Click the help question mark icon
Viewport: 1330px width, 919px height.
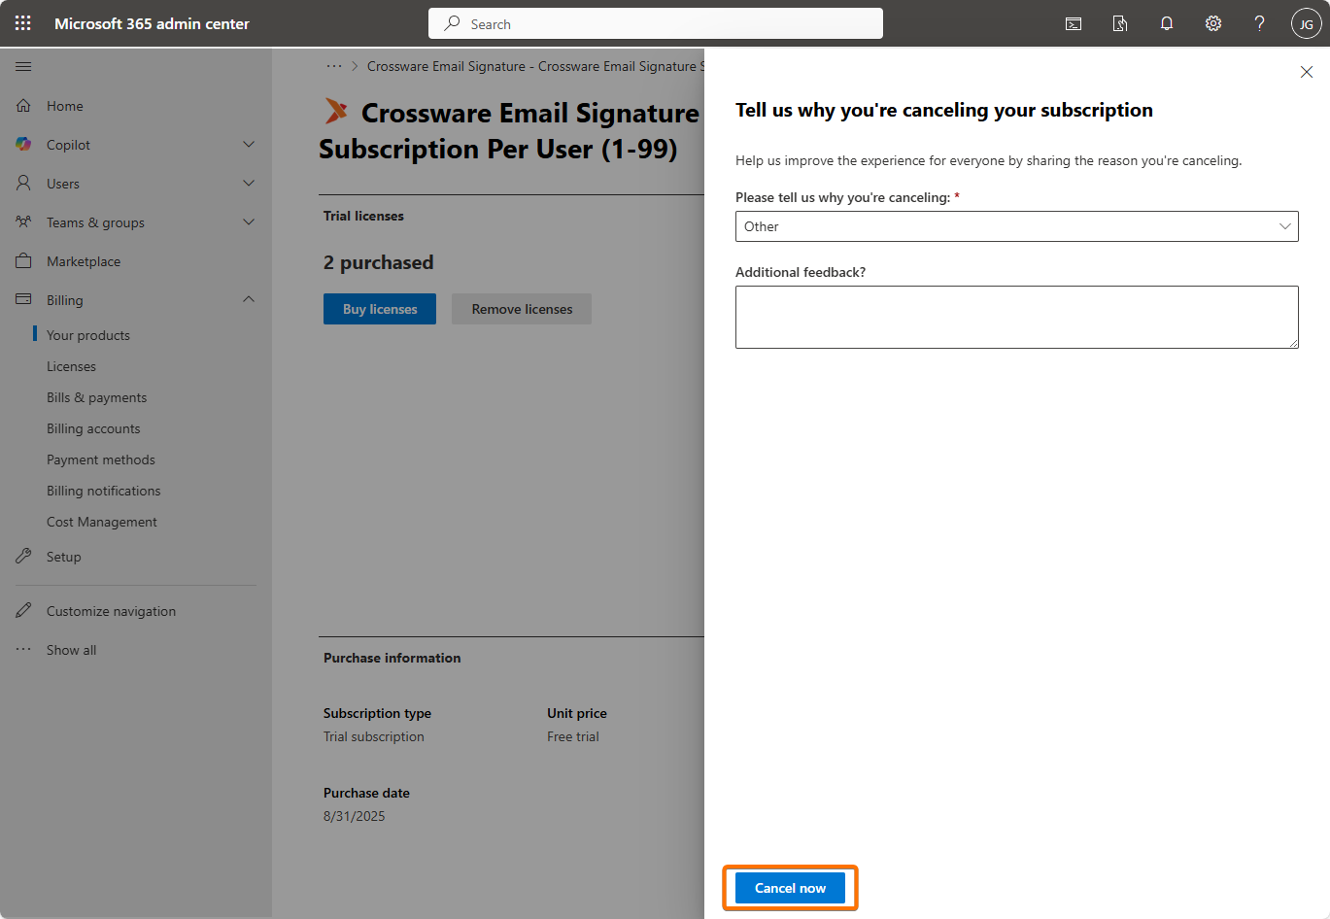pyautogui.click(x=1259, y=23)
